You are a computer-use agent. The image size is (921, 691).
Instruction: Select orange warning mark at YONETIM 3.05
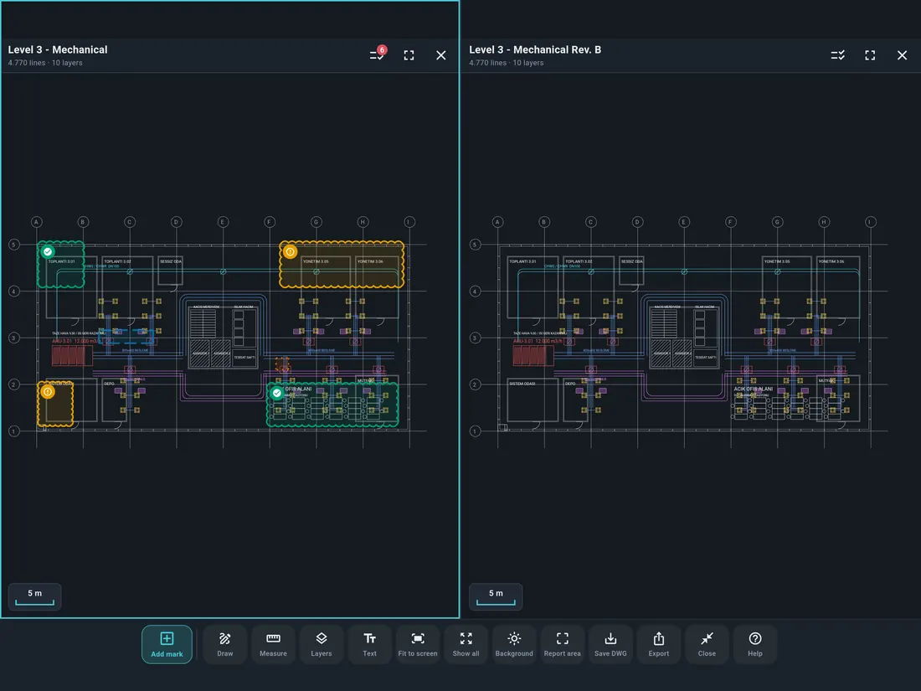291,251
